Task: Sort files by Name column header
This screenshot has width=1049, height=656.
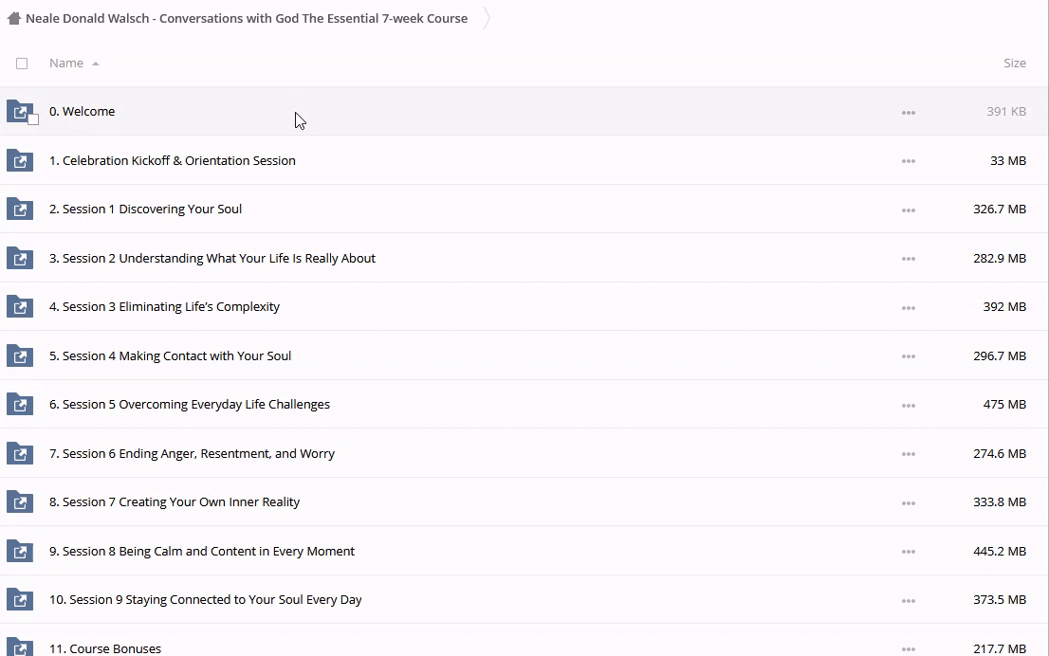Action: click(x=66, y=64)
